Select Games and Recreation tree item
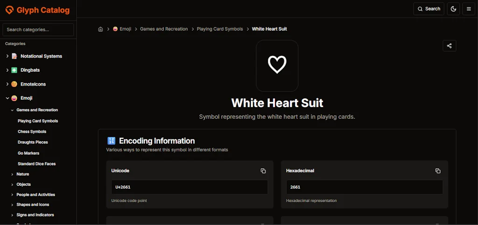478x225 pixels. coord(37,110)
